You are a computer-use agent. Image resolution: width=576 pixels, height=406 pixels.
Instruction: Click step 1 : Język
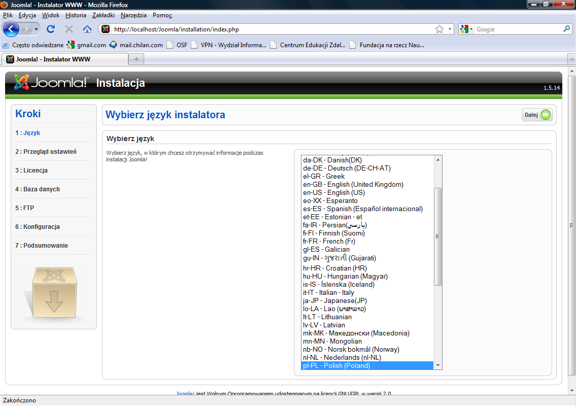[27, 132]
